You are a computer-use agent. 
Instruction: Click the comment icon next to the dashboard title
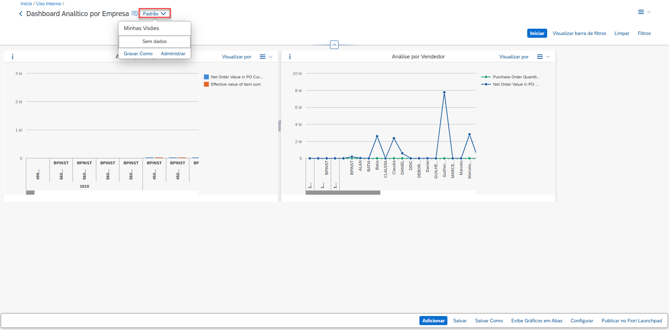click(134, 14)
